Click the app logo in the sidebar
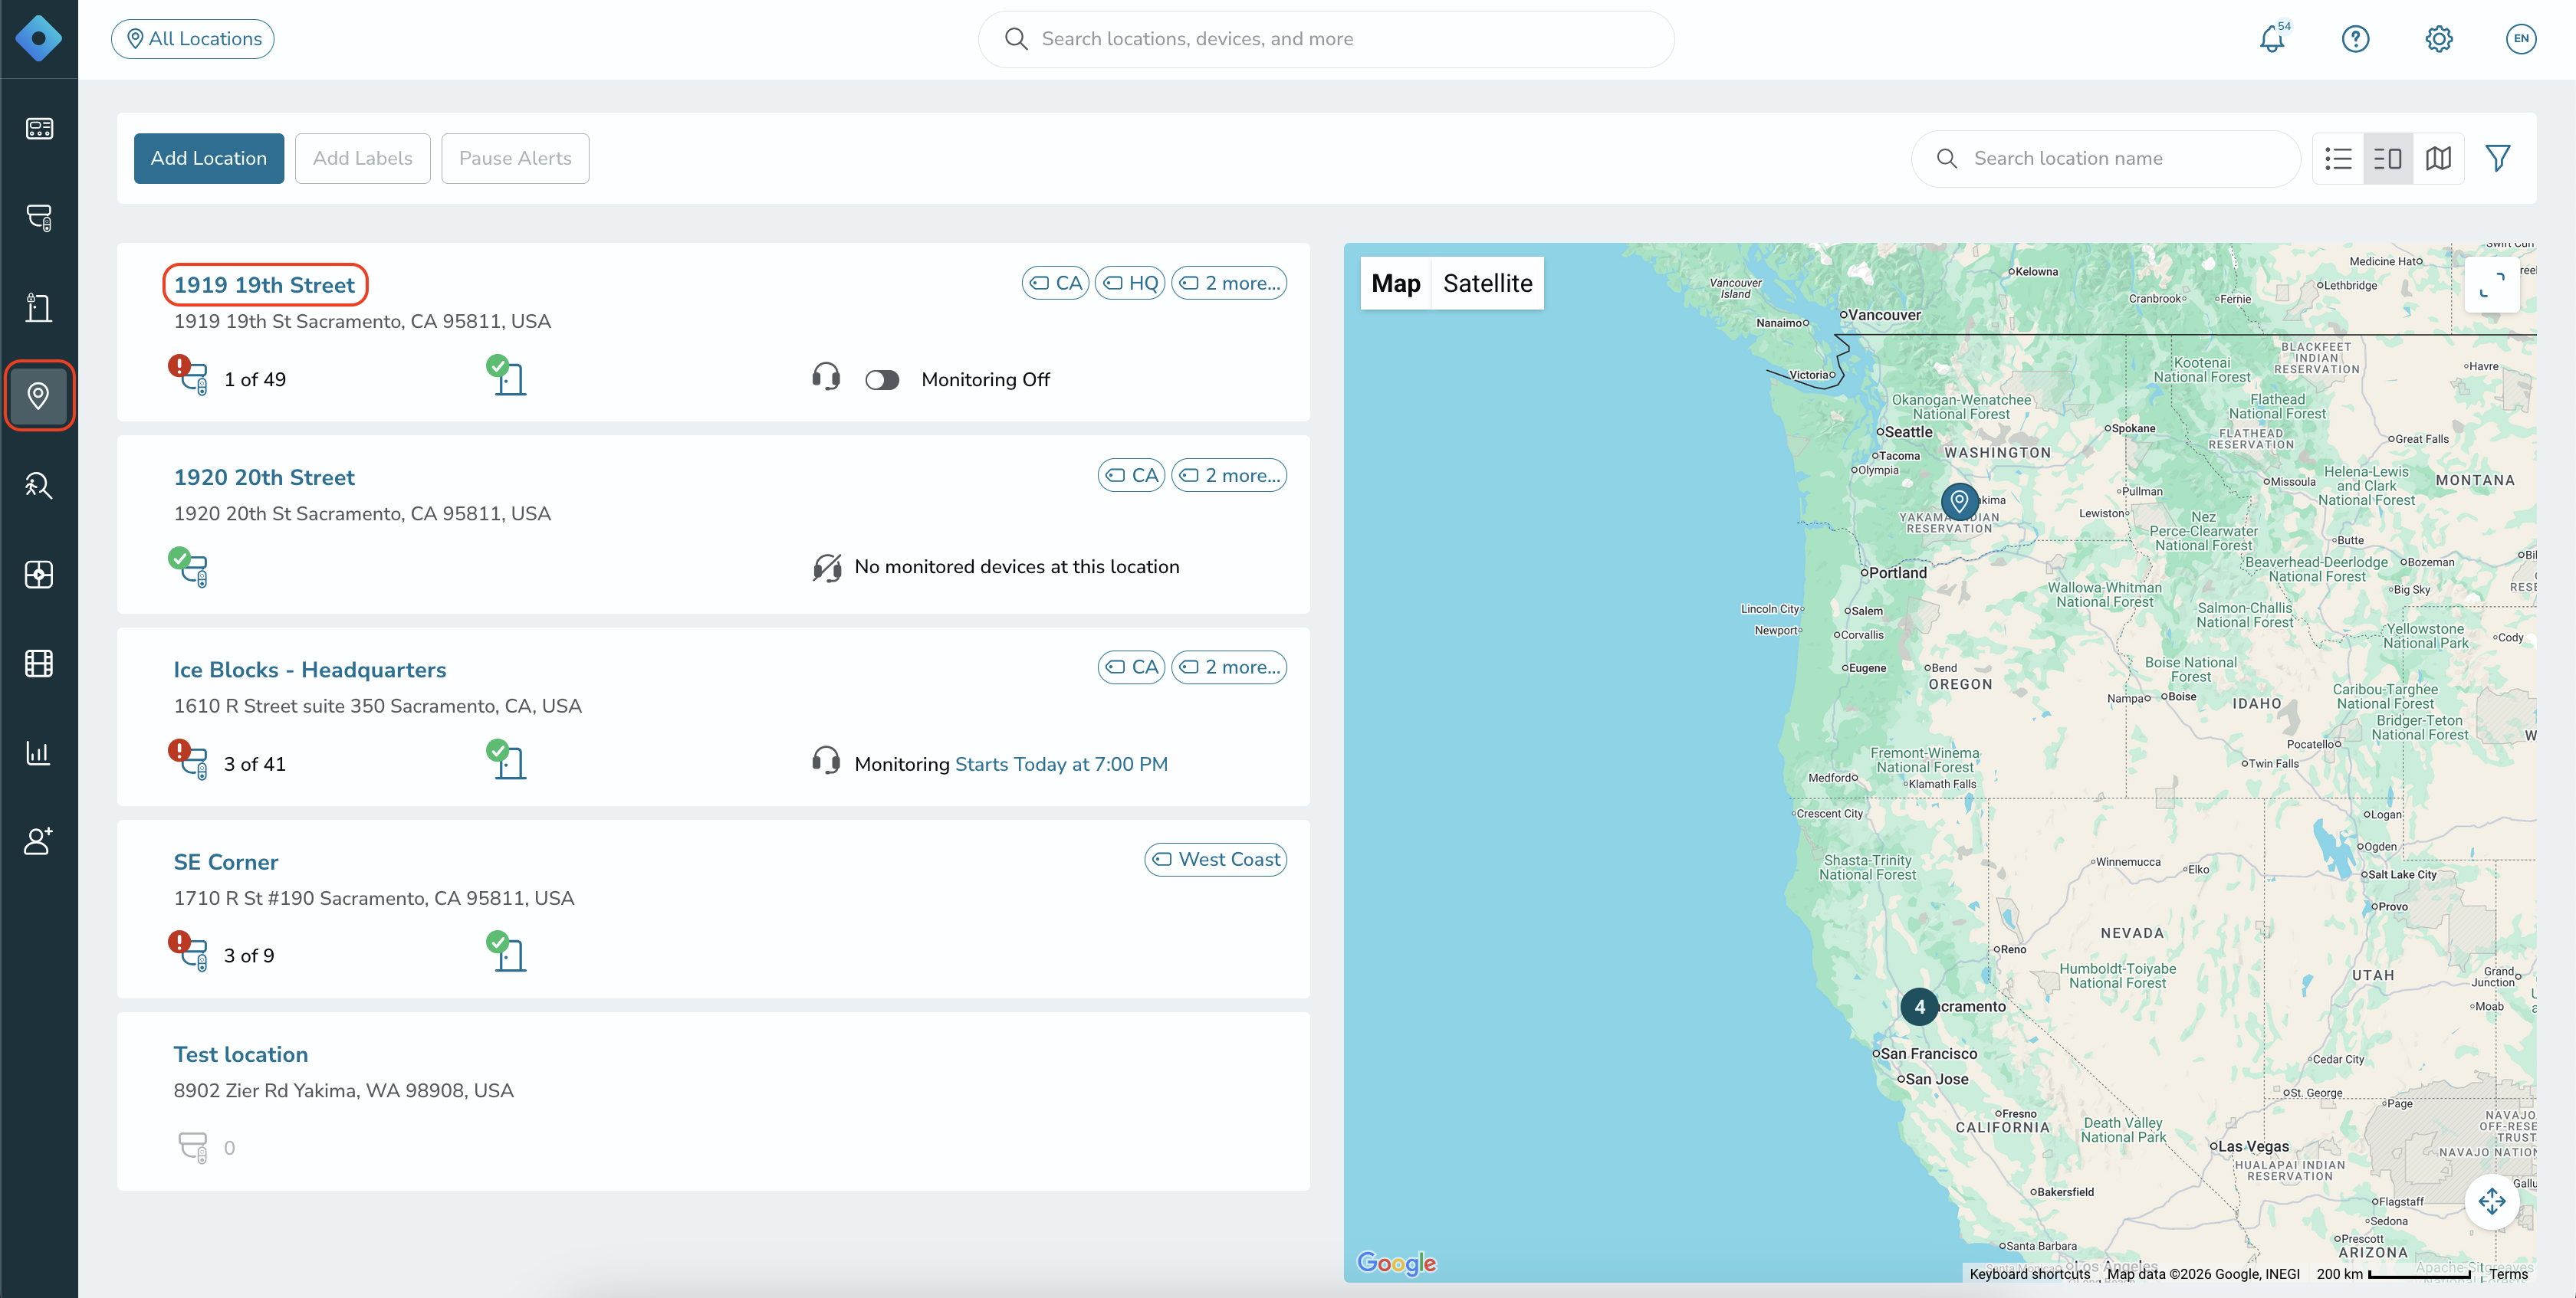This screenshot has height=1298, width=2576. coord(39,39)
